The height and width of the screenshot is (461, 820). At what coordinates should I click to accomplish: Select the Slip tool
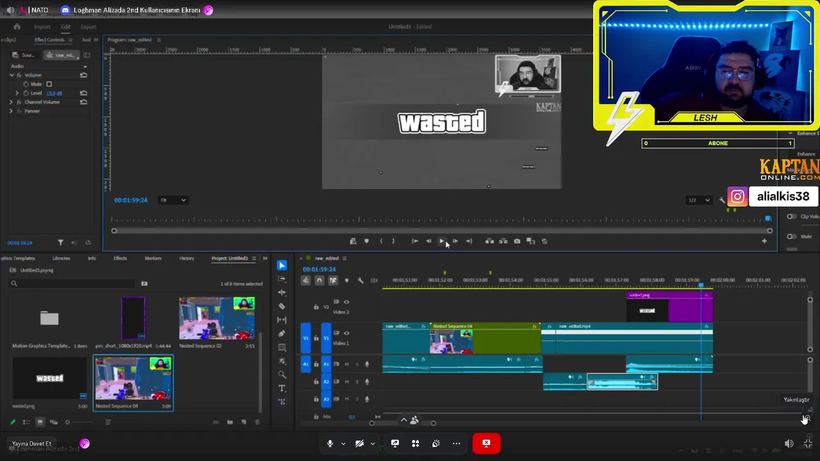282,319
